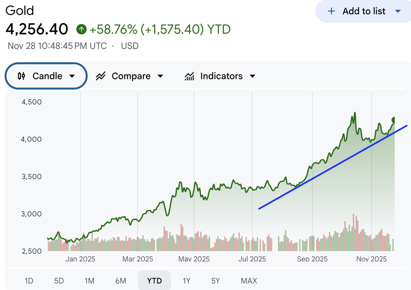Click the latest price dot on chart
Viewport: 411px width, 290px height.
click(x=395, y=120)
